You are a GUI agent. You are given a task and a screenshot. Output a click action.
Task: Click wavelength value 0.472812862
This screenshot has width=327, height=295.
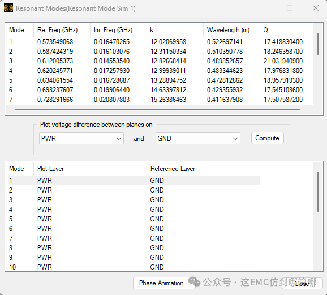225,80
